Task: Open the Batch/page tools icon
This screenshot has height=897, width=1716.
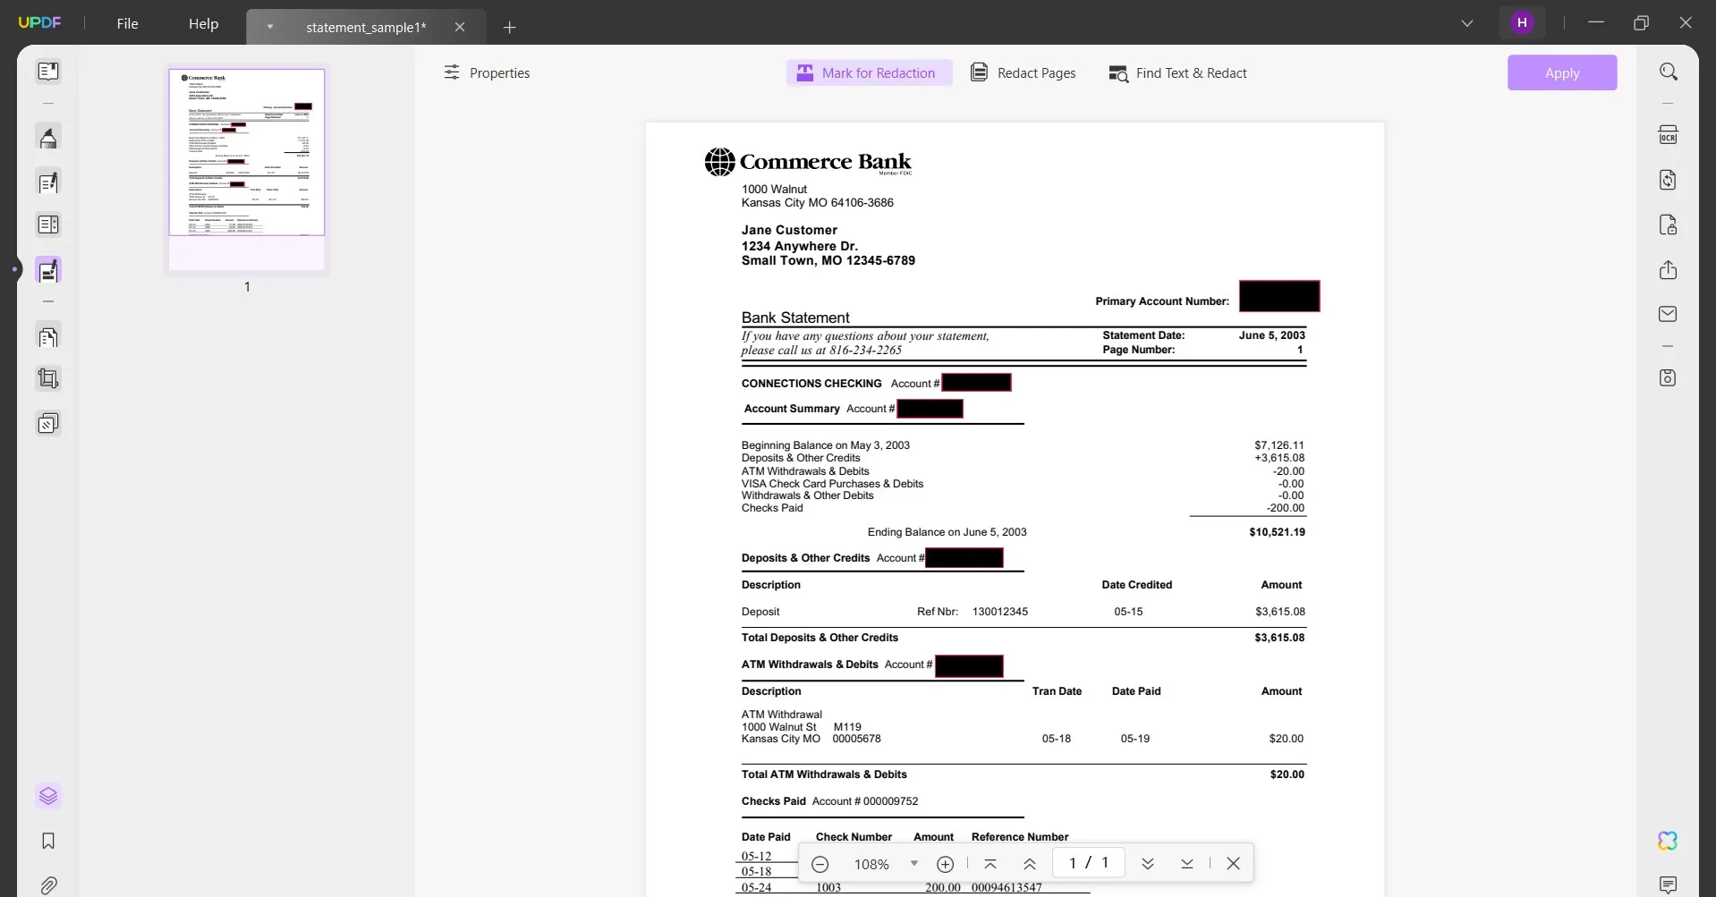Action: click(48, 422)
